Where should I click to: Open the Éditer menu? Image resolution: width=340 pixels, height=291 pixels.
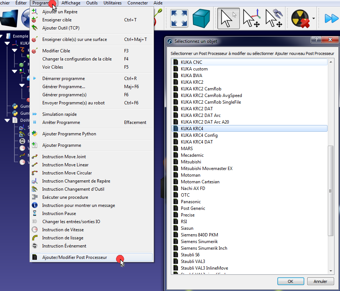21,3
